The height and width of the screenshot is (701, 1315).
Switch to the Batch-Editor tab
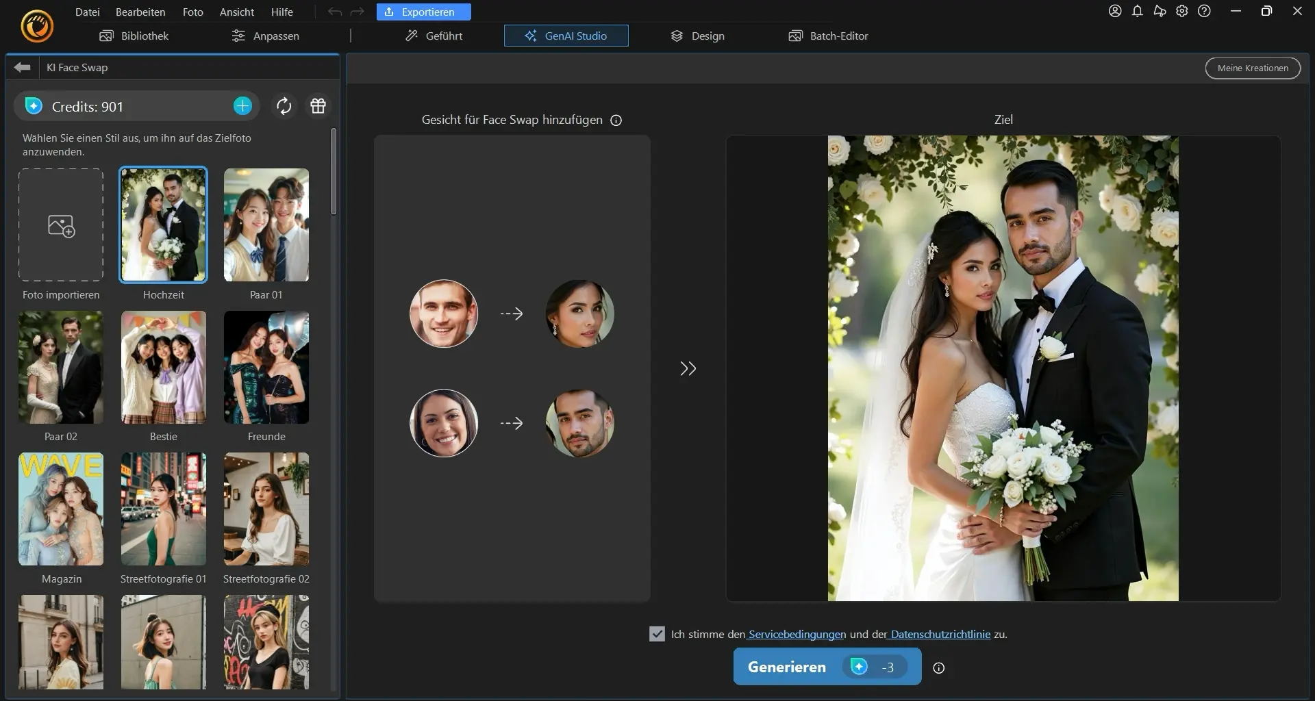[x=829, y=36]
